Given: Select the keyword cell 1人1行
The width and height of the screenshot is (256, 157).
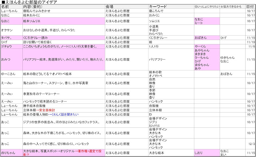Looking at the screenshot, I should [x=171, y=46].
